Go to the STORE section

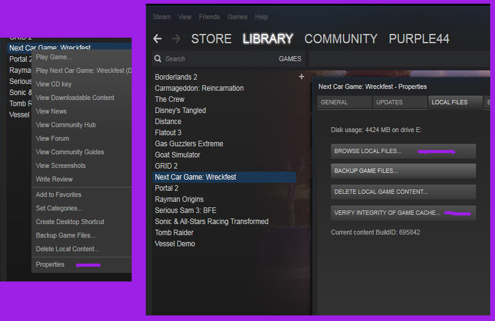pyautogui.click(x=211, y=39)
